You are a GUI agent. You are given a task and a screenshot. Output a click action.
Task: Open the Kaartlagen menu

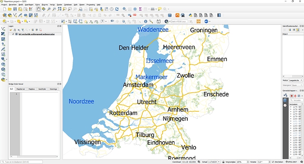[29, 4]
